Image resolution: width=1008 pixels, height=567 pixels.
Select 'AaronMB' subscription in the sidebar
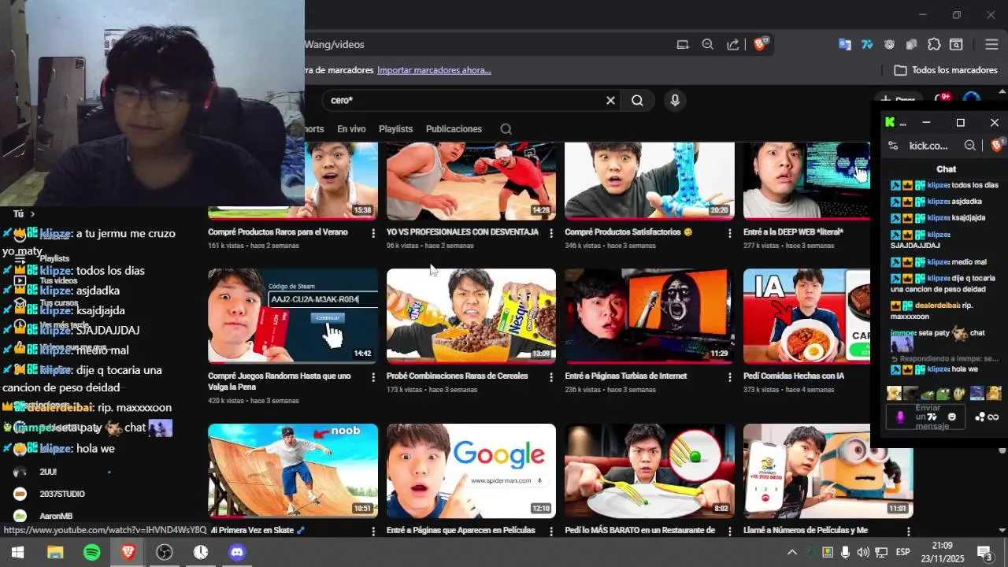(56, 516)
